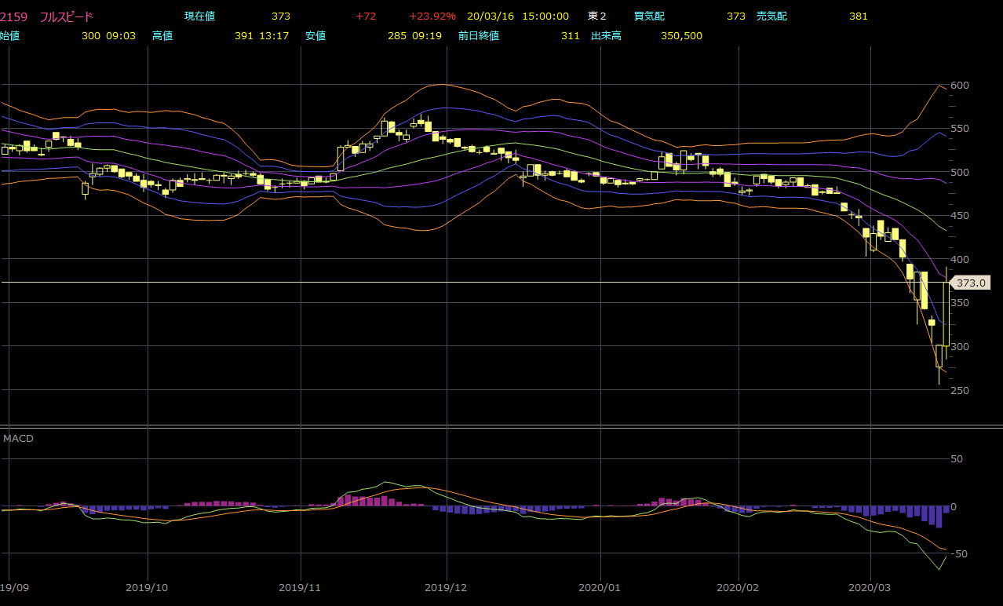Click the 安値 label
The image size is (1003, 606).
[315, 35]
